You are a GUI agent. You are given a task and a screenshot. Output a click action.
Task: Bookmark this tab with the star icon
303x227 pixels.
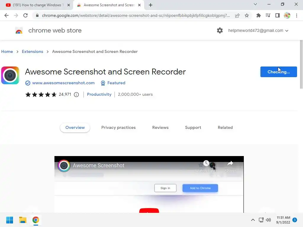click(x=247, y=15)
